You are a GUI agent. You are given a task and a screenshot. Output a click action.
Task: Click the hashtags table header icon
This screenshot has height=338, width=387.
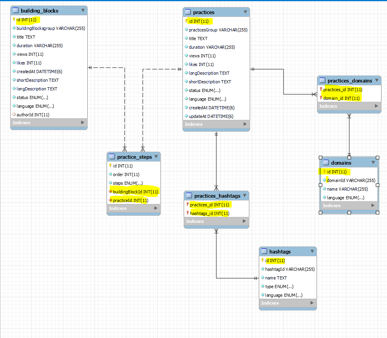click(x=264, y=252)
